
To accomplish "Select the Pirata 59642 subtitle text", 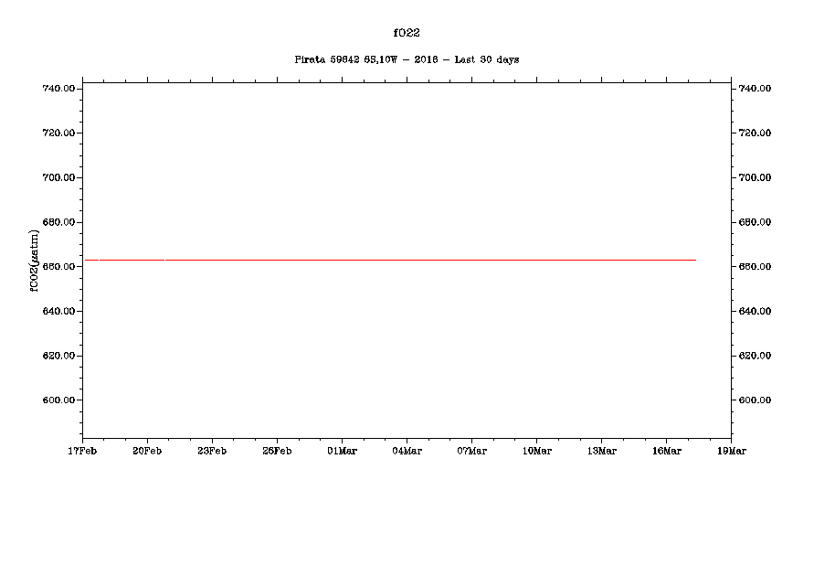I will 407,59.
